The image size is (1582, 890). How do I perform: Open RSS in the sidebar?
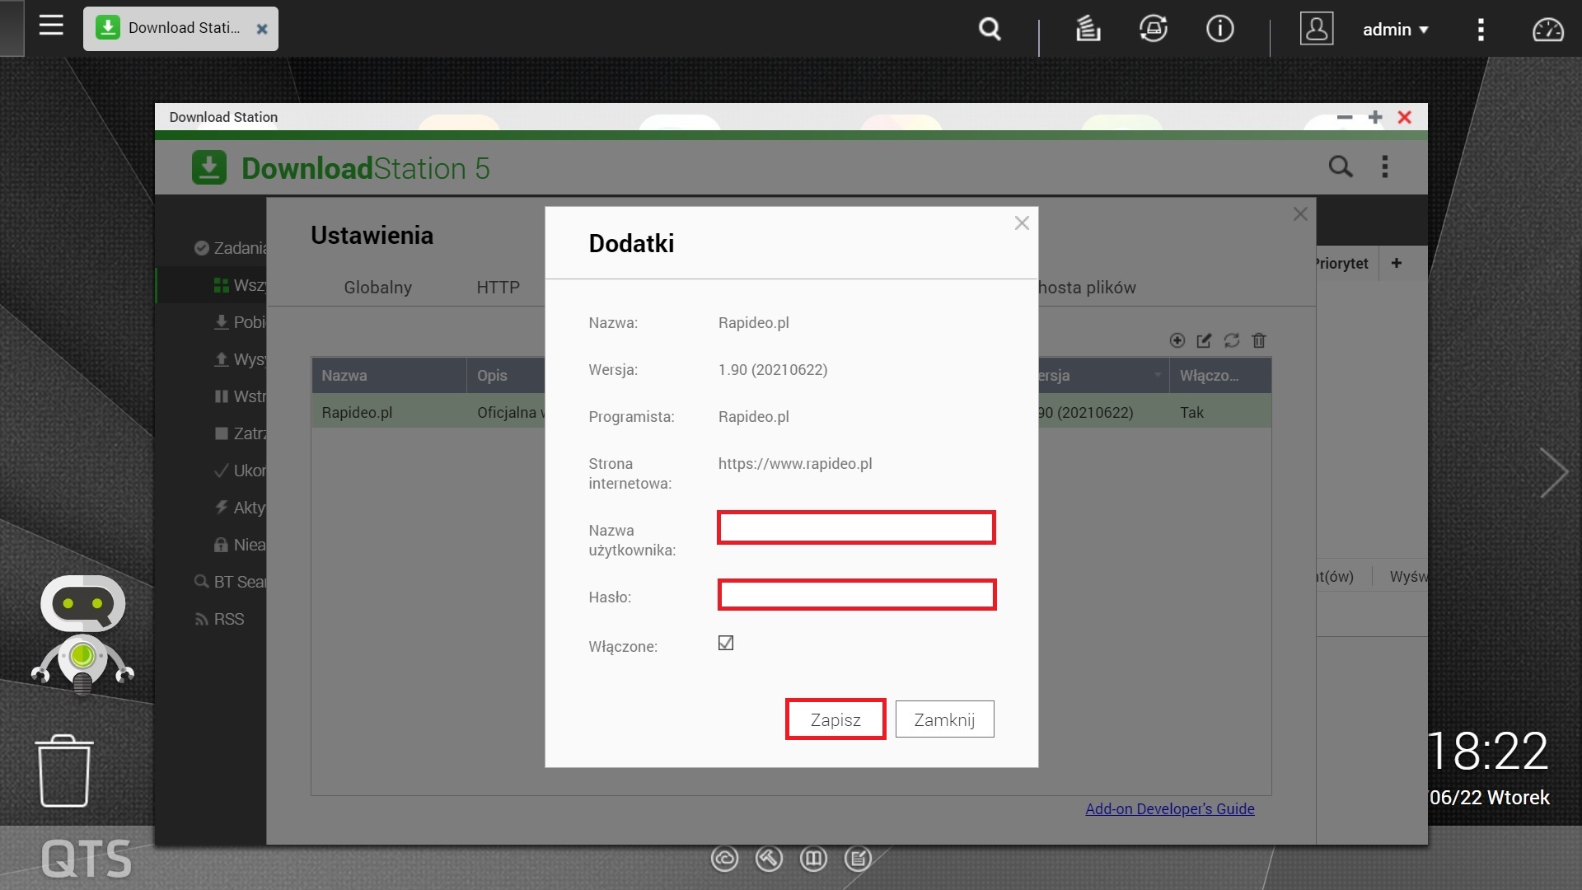[219, 619]
